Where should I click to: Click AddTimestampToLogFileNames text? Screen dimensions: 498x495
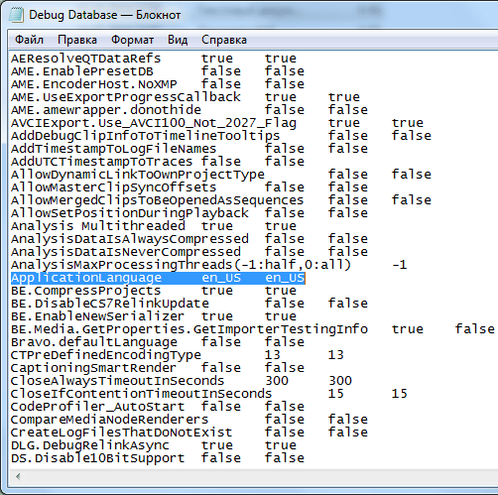(113, 149)
